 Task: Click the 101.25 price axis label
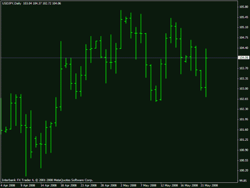(x=244, y=140)
